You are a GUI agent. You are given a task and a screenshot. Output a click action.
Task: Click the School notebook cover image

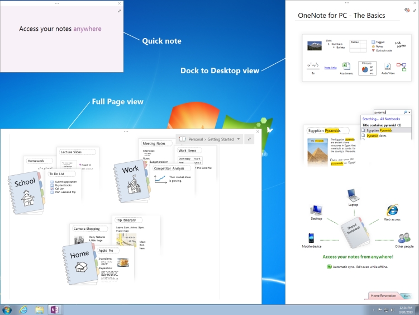coord(26,192)
